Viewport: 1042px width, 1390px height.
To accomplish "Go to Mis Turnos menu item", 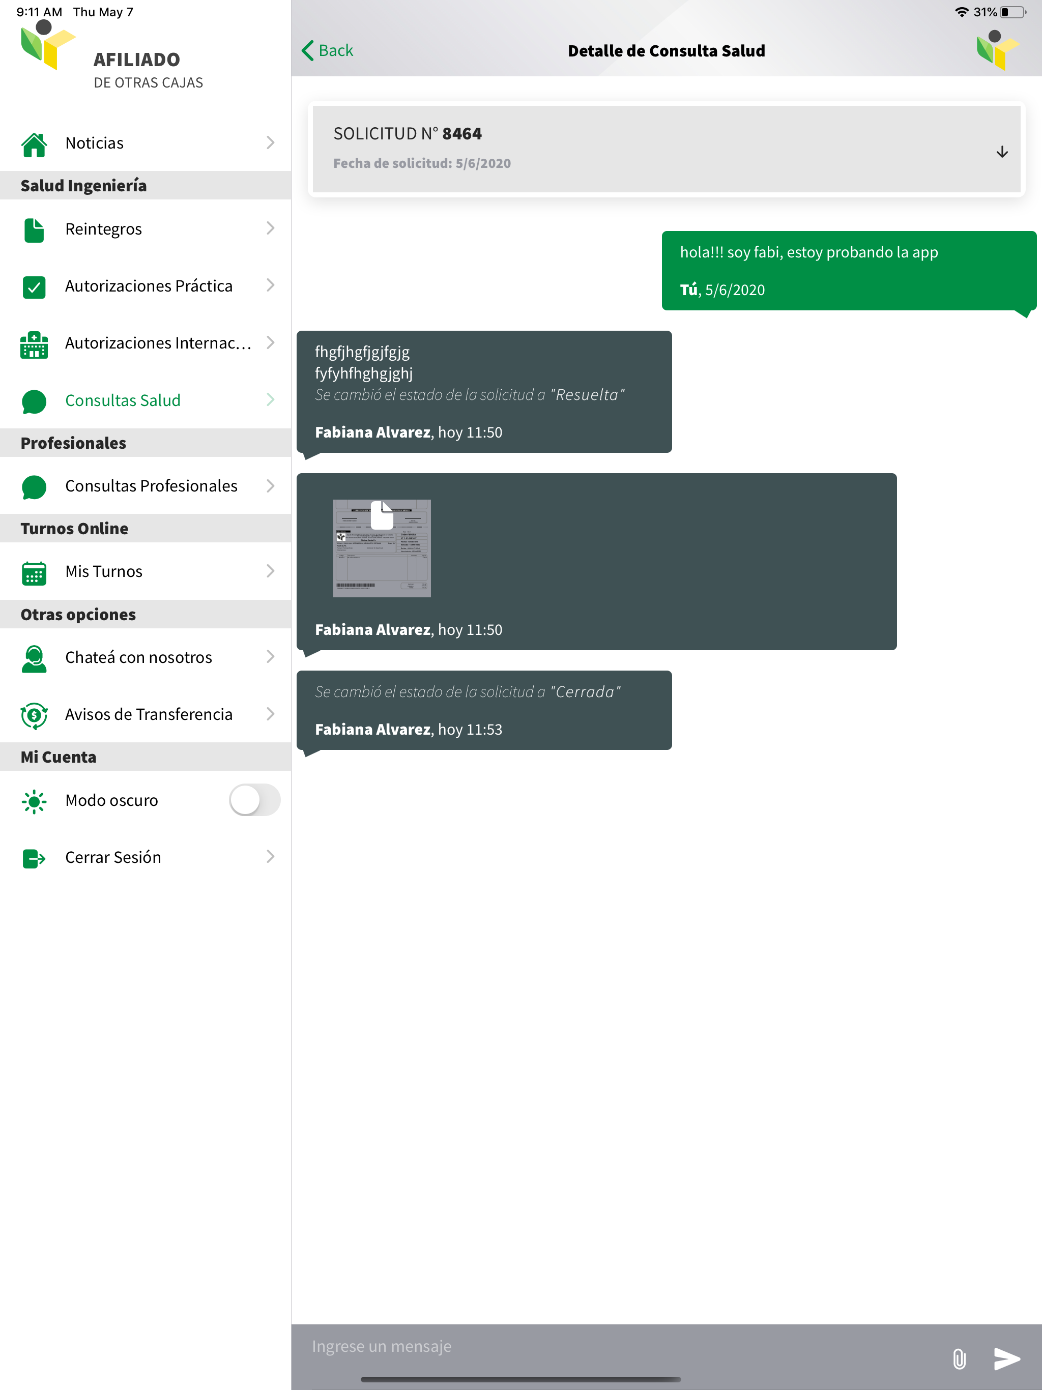I will pyautogui.click(x=145, y=571).
